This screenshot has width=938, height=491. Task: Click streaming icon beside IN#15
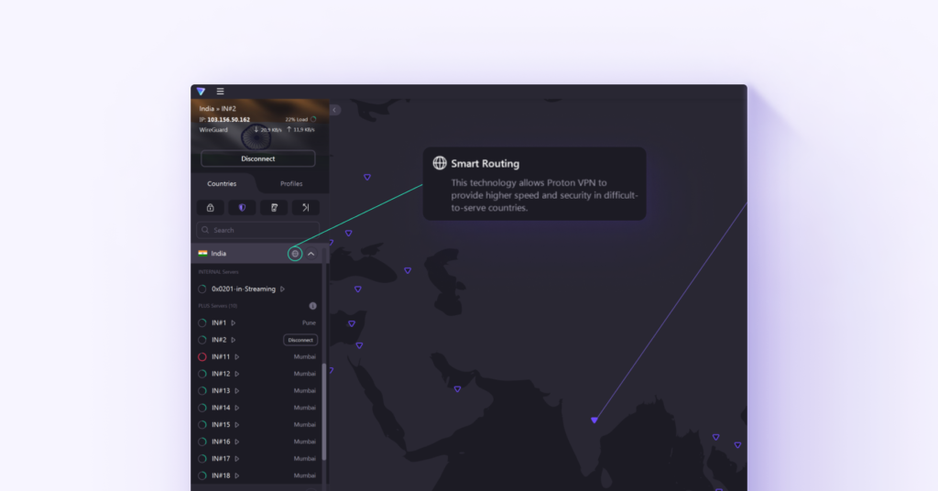237,425
